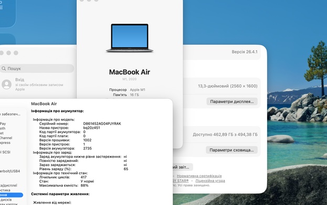Select the дисків item in the sidebar
The height and width of the screenshot is (205, 327).
tap(6, 200)
